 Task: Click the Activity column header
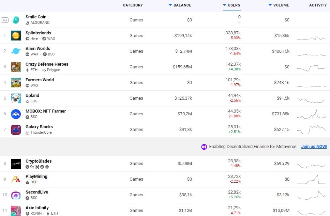click(318, 5)
